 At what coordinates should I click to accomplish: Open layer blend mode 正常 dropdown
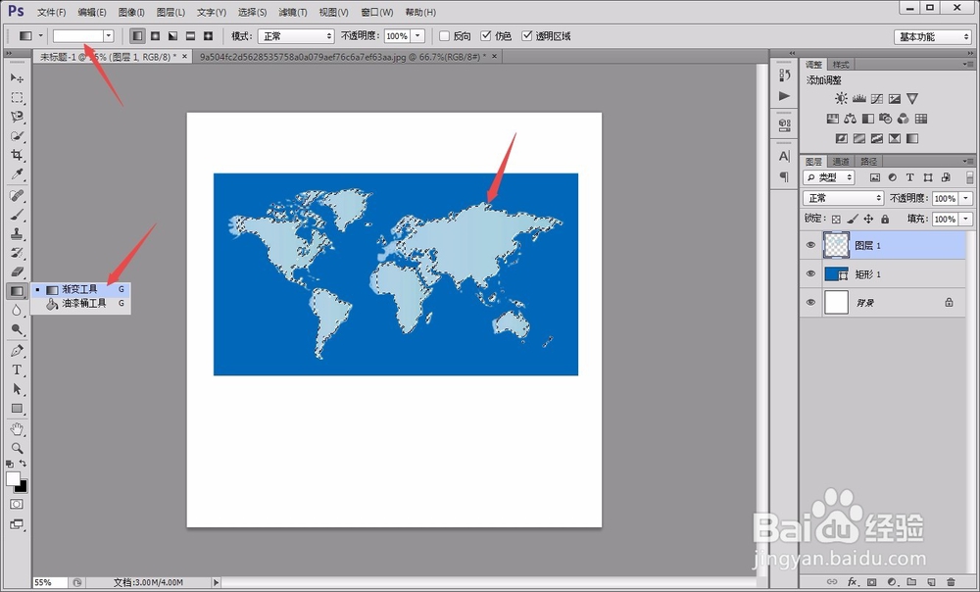click(x=843, y=198)
